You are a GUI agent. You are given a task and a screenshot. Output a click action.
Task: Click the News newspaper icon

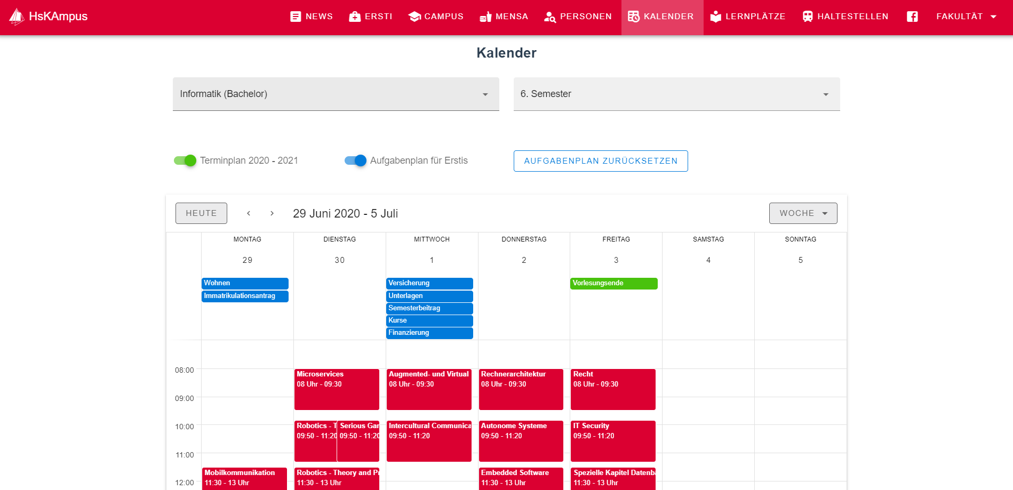click(x=296, y=17)
